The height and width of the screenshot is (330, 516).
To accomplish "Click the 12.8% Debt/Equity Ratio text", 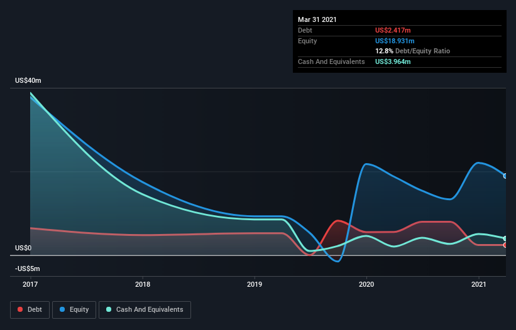I will coord(413,51).
